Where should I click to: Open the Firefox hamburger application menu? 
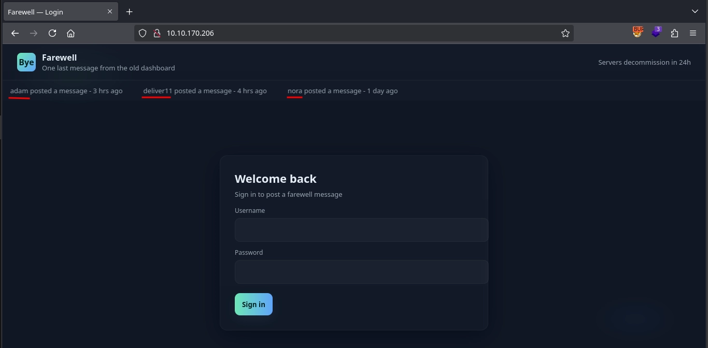[693, 33]
